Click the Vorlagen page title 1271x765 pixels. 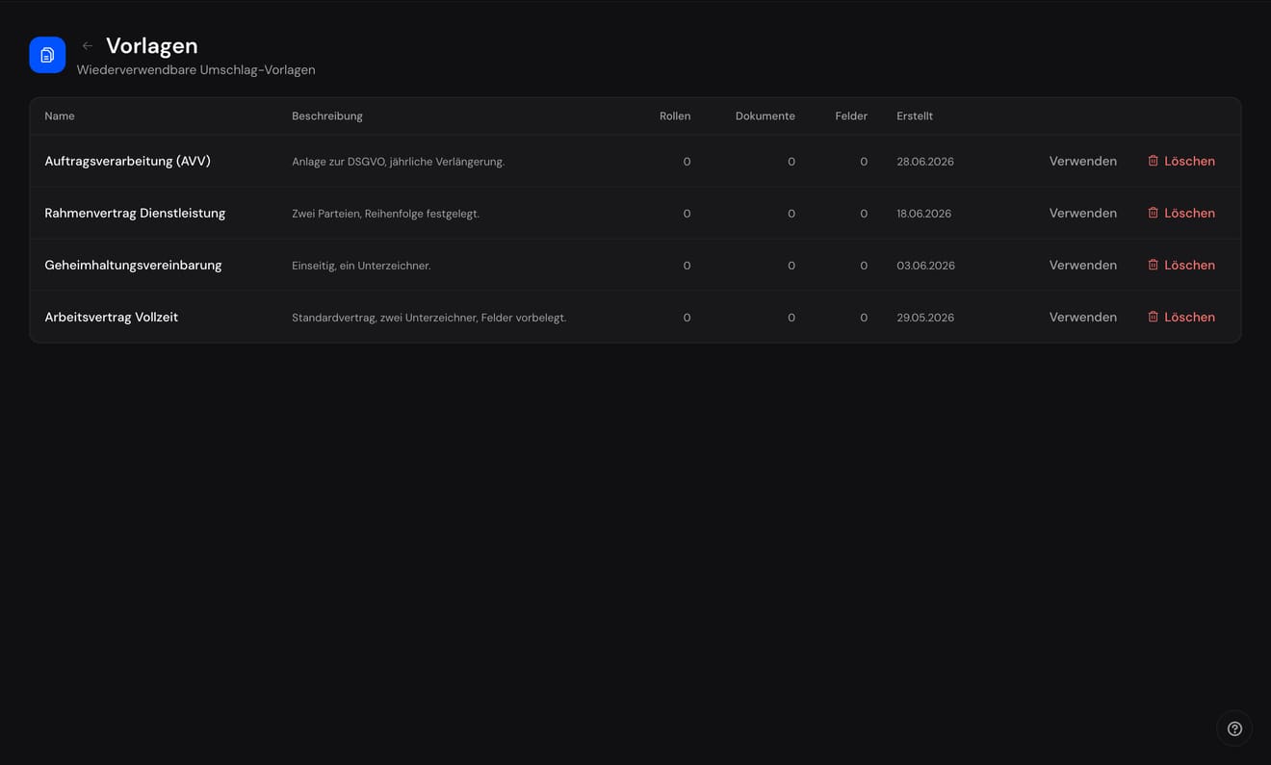(152, 45)
